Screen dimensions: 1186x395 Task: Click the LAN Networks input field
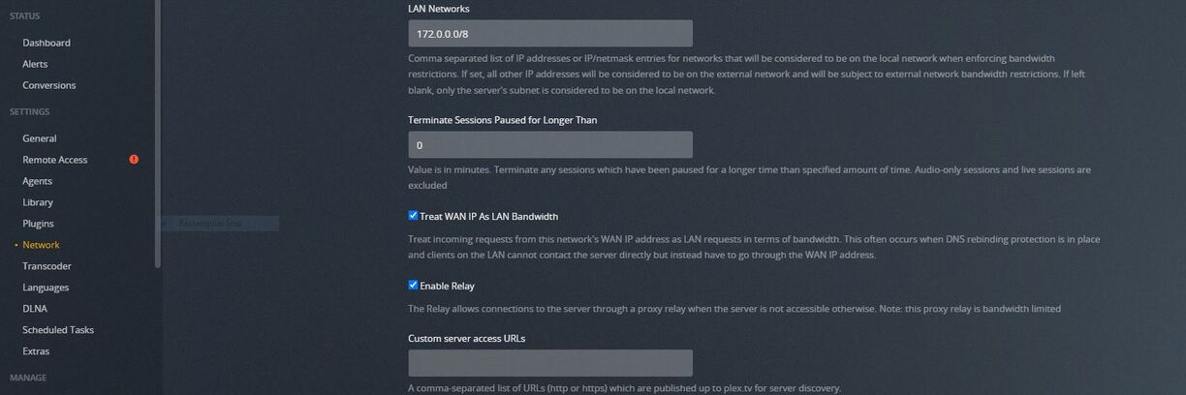[549, 34]
